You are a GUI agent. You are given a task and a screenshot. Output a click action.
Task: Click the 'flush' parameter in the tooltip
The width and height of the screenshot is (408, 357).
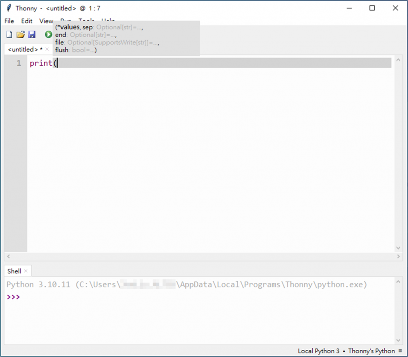point(62,50)
